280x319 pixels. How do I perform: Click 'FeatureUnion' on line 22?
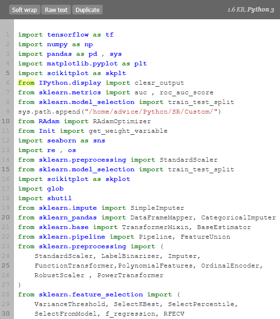tap(205, 237)
